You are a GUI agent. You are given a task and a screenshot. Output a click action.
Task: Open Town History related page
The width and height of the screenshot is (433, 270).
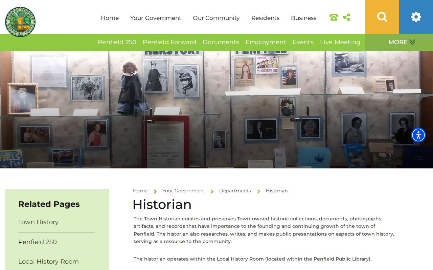pyautogui.click(x=38, y=222)
